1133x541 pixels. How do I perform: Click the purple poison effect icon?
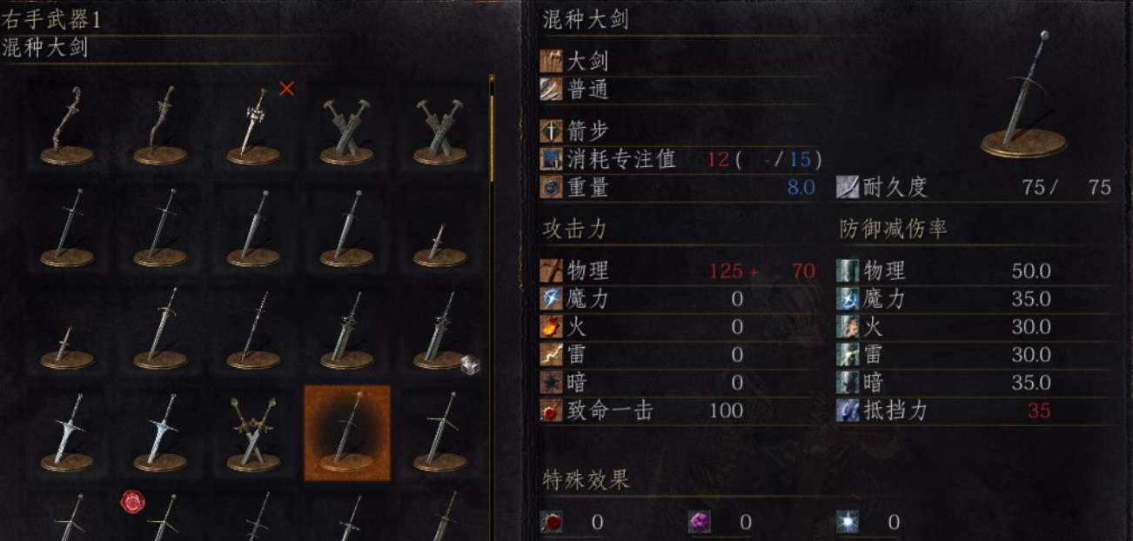pos(700,522)
